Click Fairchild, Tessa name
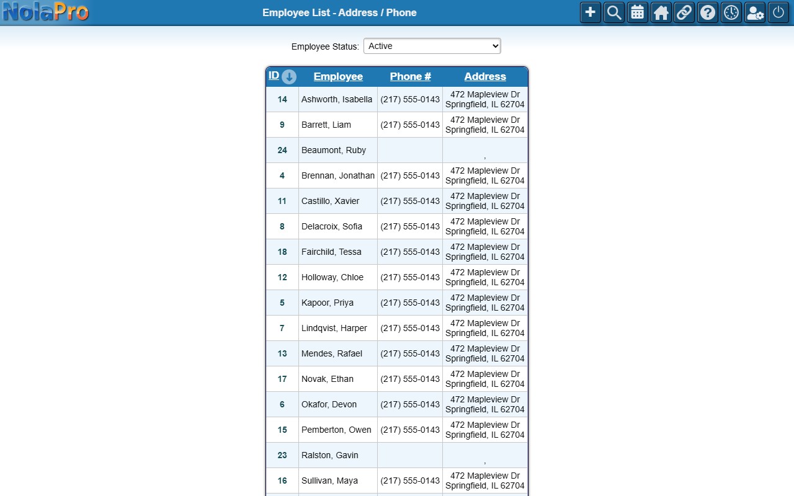Screen dimensions: 794x496 tap(331, 252)
